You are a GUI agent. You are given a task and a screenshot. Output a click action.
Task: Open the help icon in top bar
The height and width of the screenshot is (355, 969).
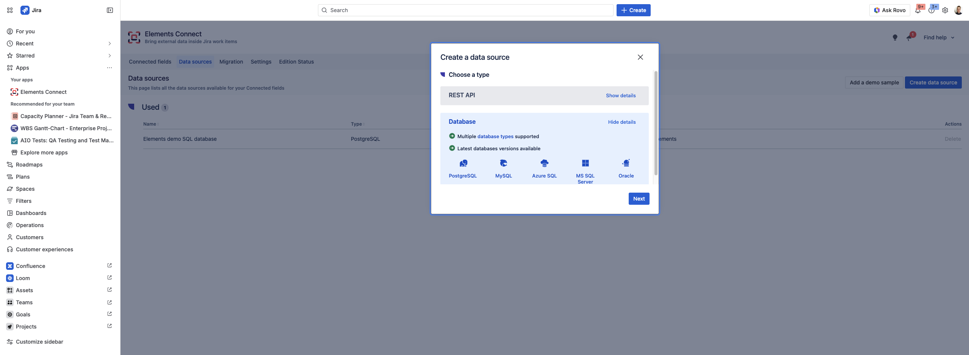point(931,10)
